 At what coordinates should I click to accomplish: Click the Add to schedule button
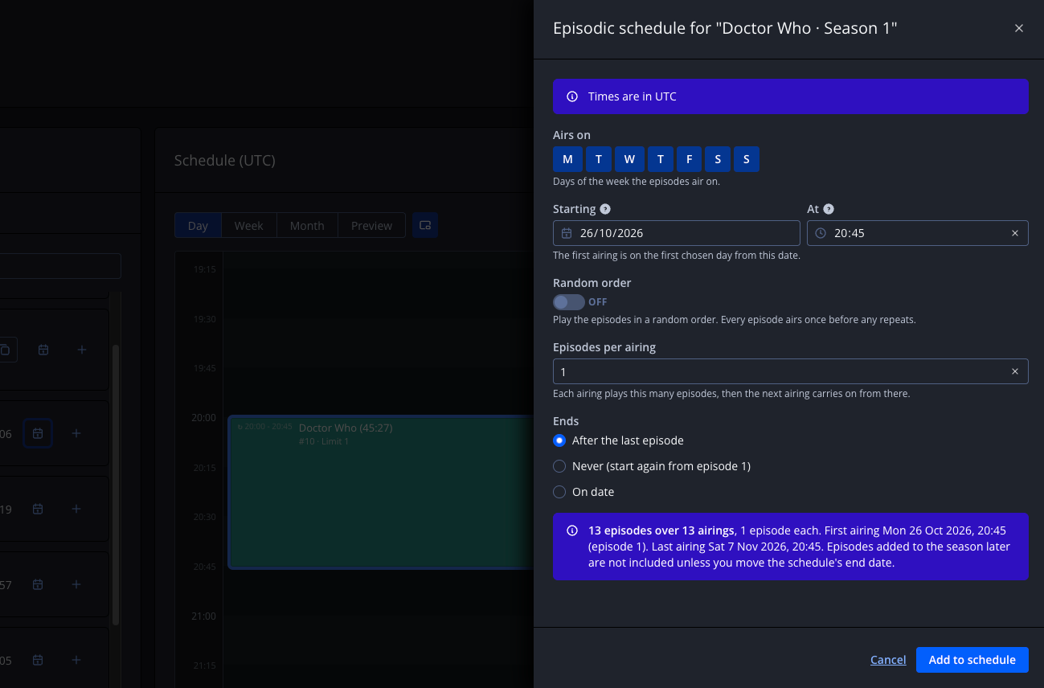[x=972, y=660]
